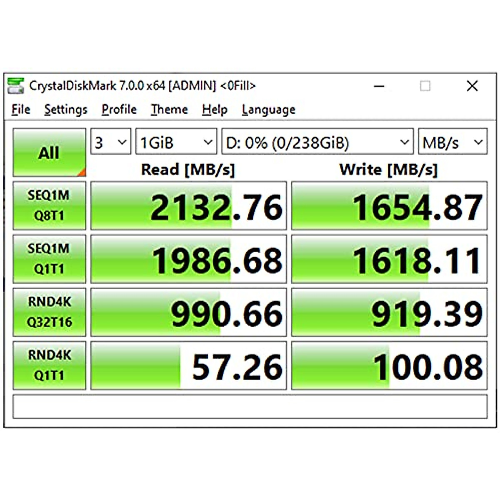This screenshot has width=500, height=500.
Task: Run the SEQ1M Q1T1 benchmark
Action: [49, 259]
